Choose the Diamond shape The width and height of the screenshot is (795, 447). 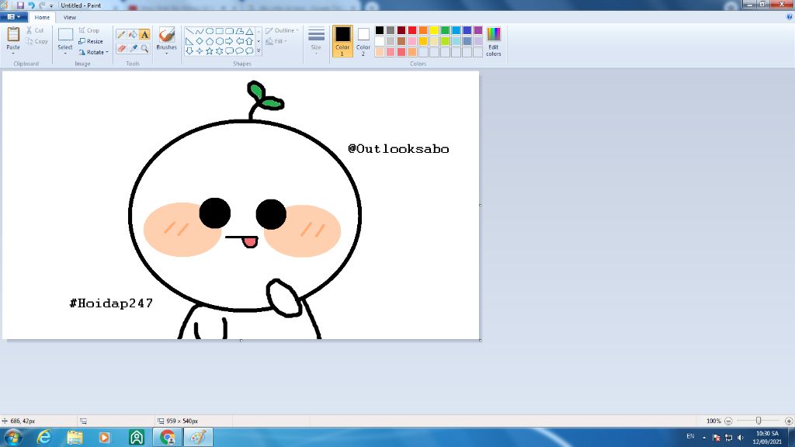click(x=200, y=41)
